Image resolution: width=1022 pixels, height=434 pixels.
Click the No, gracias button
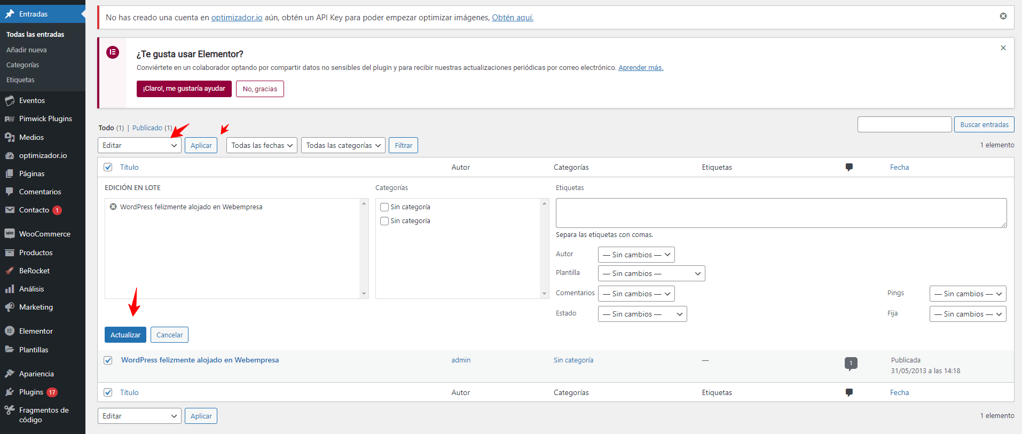(260, 89)
